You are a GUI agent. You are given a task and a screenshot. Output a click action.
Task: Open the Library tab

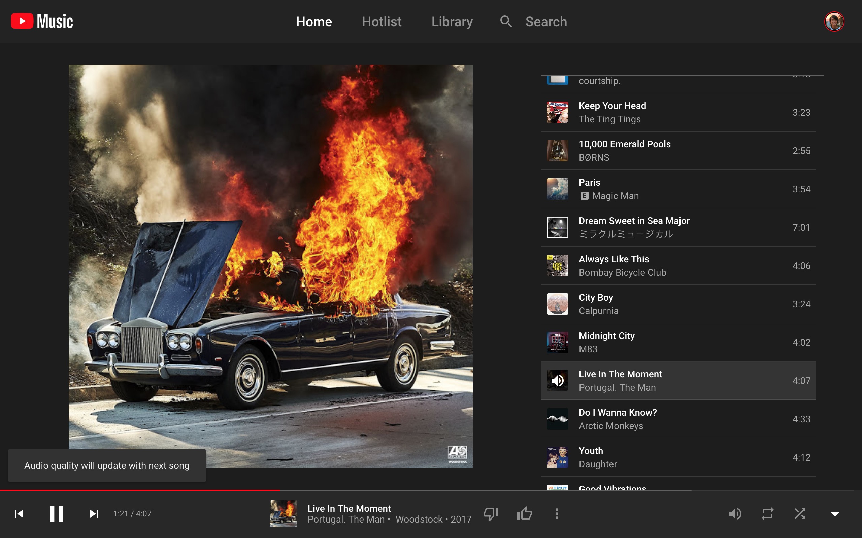pos(451,21)
